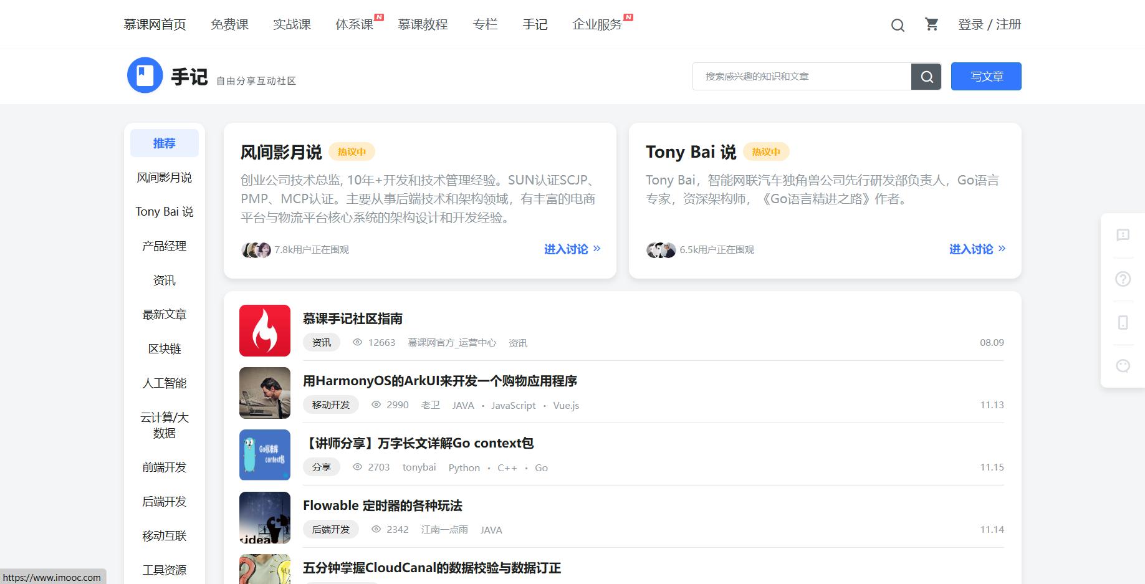Click the search button beside the article search box
The height and width of the screenshot is (584, 1145).
pyautogui.click(x=926, y=76)
